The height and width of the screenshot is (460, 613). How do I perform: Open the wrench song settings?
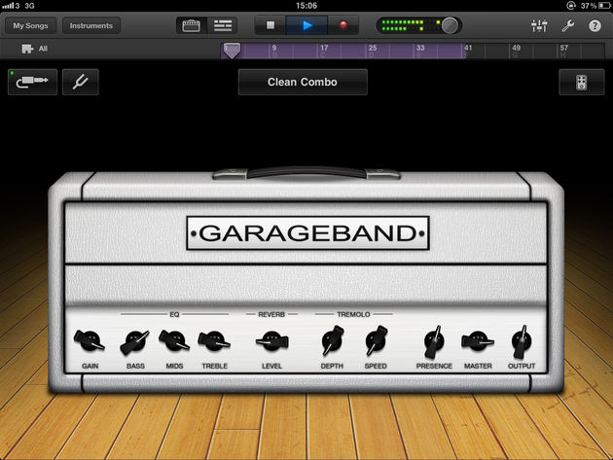click(568, 25)
